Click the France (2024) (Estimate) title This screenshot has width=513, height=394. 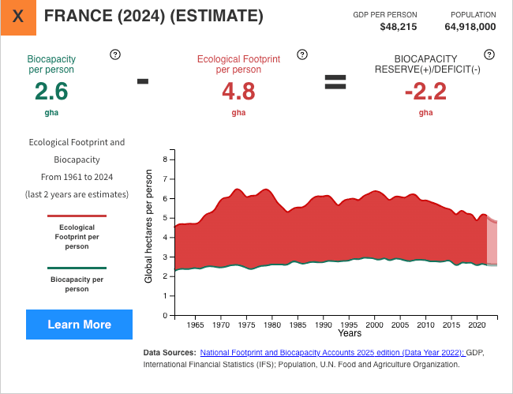point(154,17)
